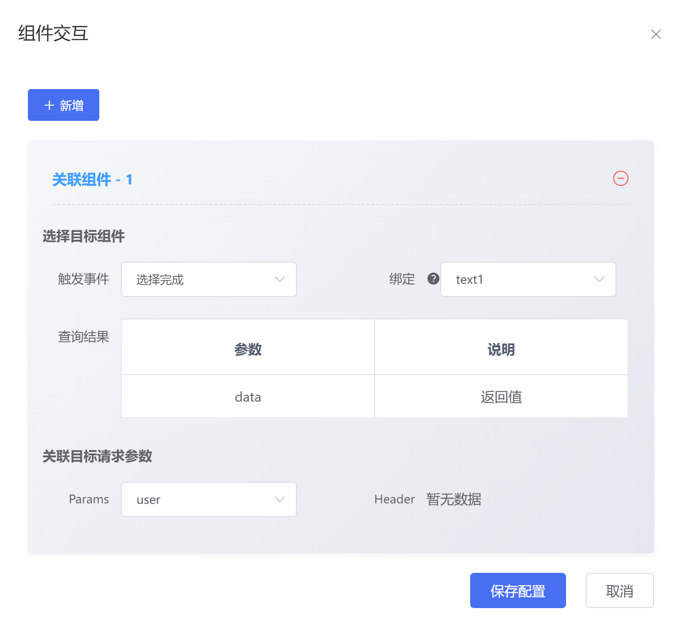Expand the 绑定 dropdown showing text1
The width and height of the screenshot is (681, 634).
528,279
